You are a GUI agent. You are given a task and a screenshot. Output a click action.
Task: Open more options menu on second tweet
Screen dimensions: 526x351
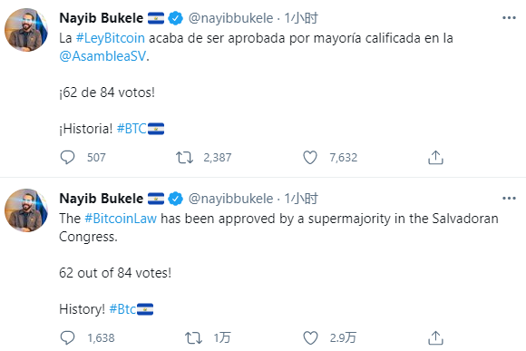click(x=509, y=199)
